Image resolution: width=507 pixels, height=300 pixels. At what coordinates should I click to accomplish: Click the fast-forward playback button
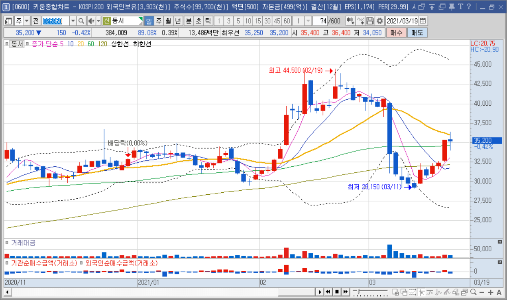pos(345,291)
